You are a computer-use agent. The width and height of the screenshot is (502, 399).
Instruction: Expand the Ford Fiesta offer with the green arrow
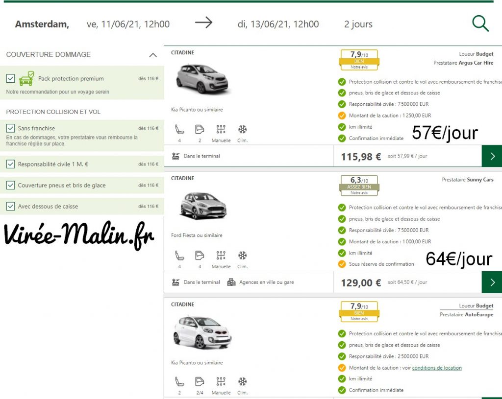tap(492, 282)
